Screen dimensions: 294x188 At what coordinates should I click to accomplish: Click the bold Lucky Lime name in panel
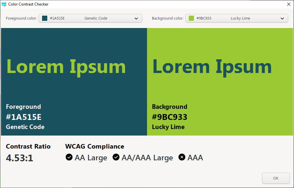click(x=168, y=127)
